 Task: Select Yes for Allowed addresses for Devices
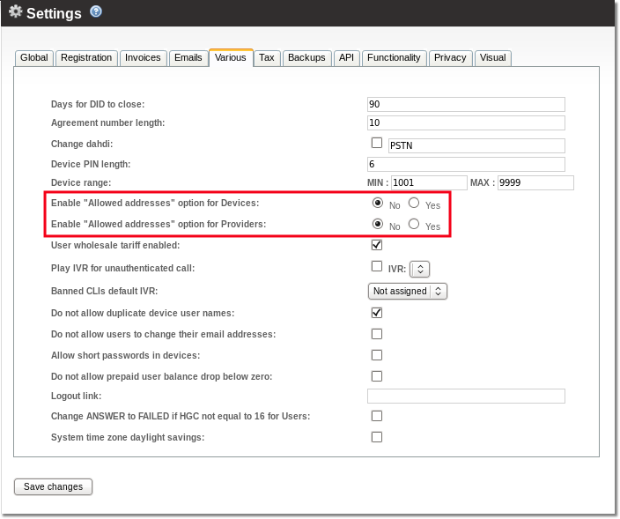pyautogui.click(x=414, y=204)
